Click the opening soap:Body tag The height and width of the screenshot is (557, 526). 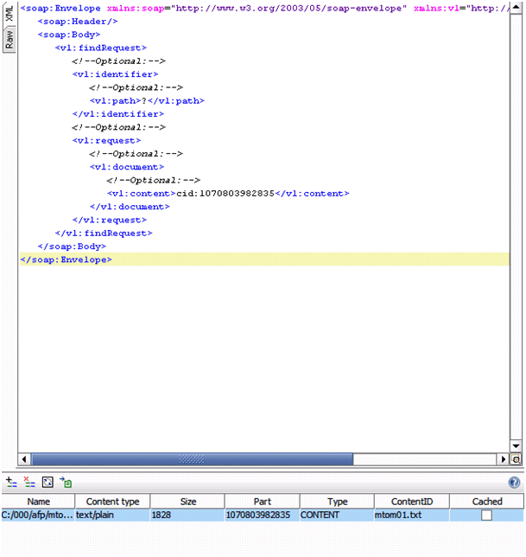(x=69, y=35)
